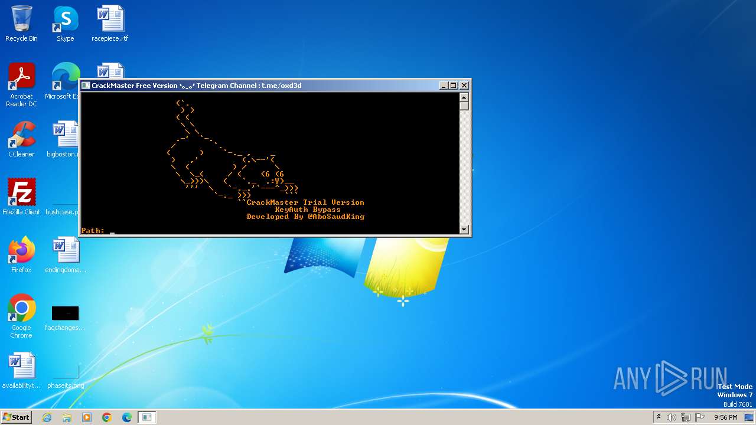Open Windows Media Player taskbar icon

point(87,417)
